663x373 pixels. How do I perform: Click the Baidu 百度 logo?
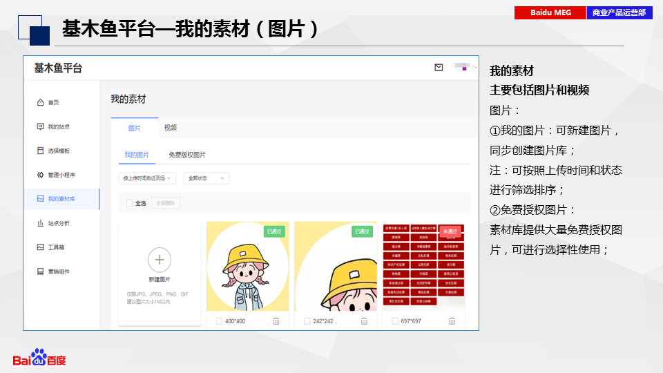point(39,357)
